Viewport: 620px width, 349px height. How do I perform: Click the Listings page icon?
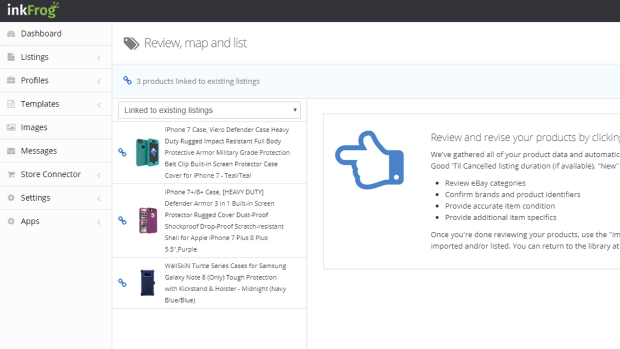click(11, 57)
